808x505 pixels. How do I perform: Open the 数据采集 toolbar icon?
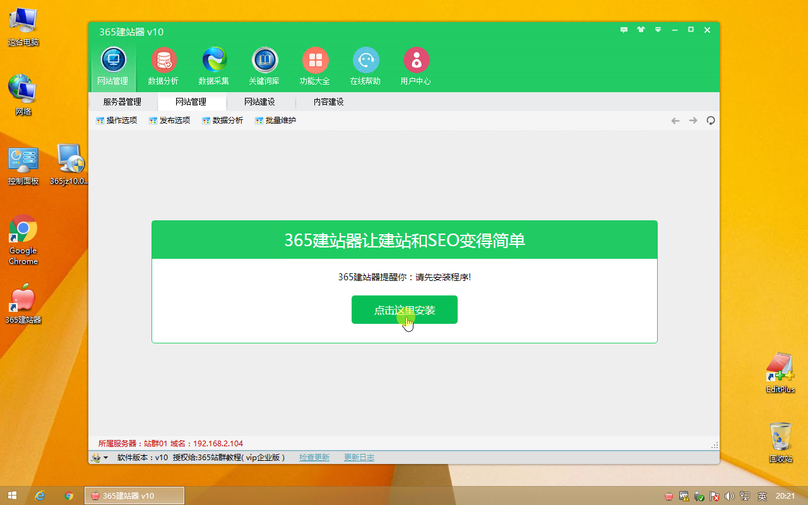[x=214, y=66]
